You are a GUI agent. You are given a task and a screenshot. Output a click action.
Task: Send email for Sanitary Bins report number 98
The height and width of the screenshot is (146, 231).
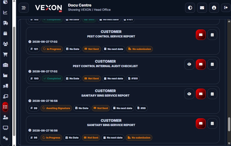coord(201,123)
